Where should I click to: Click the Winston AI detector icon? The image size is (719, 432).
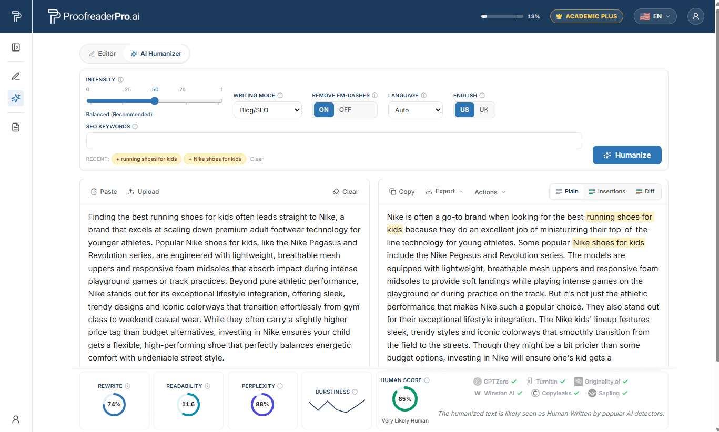pyautogui.click(x=478, y=393)
